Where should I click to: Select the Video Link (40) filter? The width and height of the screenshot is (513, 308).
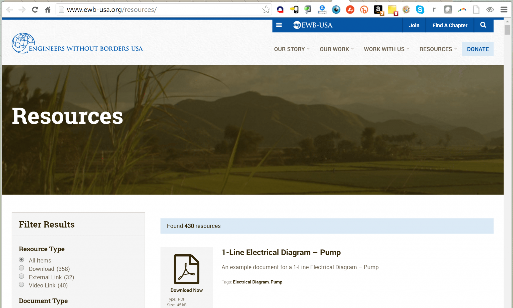[x=22, y=284]
